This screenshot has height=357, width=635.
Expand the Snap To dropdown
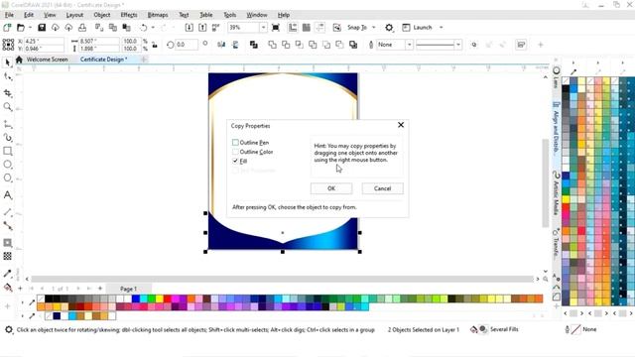(x=374, y=28)
